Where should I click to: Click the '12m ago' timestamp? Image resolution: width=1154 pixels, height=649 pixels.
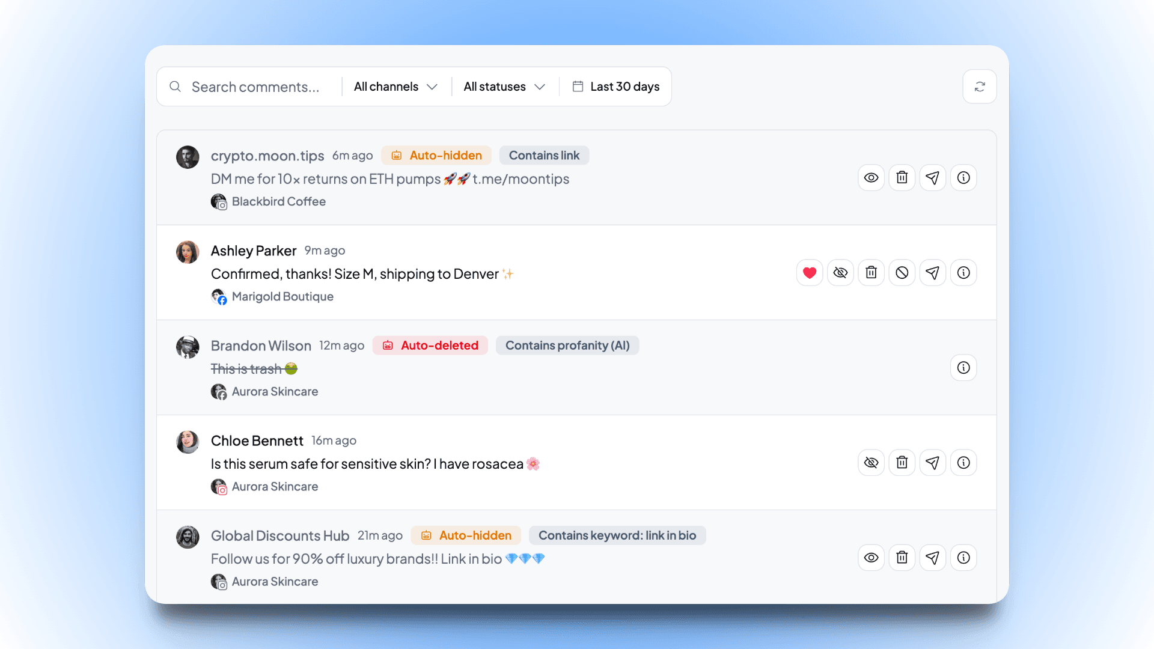tap(342, 346)
